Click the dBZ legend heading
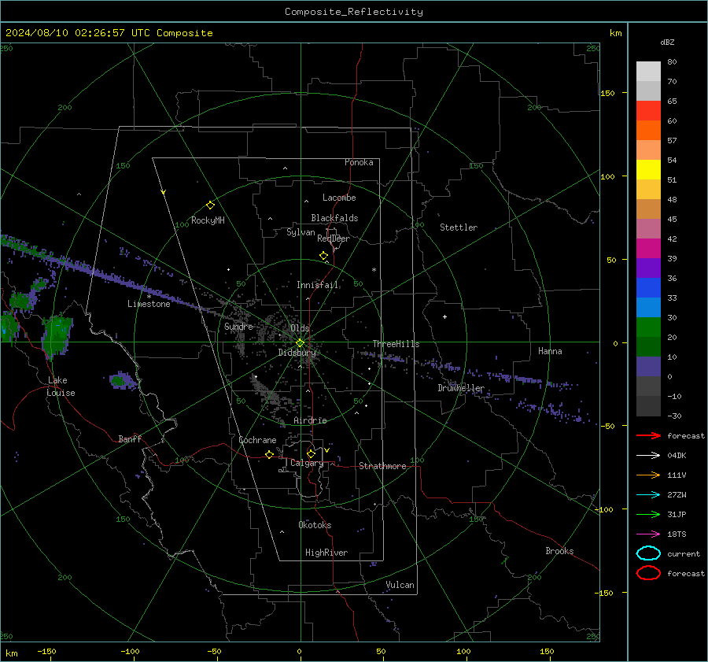 click(667, 43)
